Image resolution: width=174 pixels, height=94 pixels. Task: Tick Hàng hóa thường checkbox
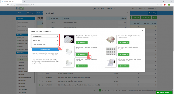(18, 38)
